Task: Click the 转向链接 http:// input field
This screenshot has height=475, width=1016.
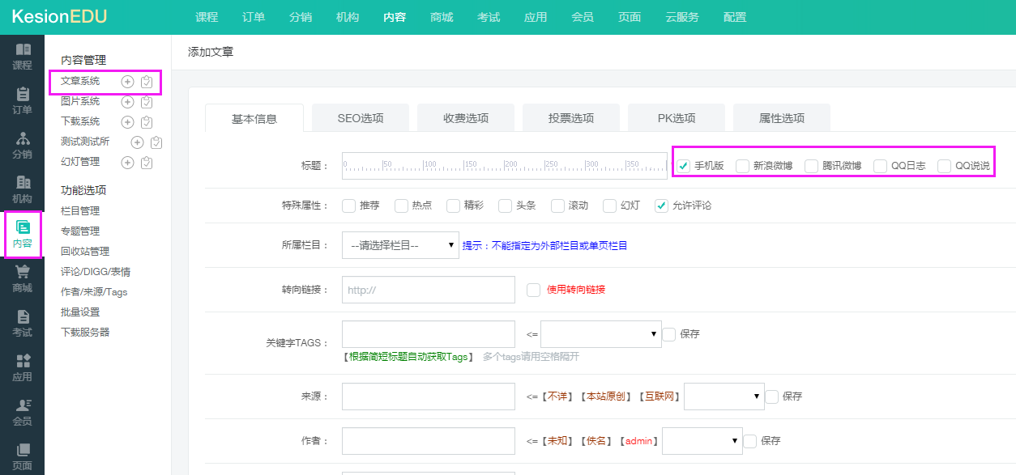Action: point(429,290)
